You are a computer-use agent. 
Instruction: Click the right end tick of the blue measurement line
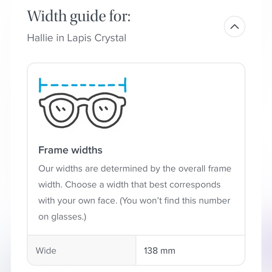pyautogui.click(x=125, y=85)
